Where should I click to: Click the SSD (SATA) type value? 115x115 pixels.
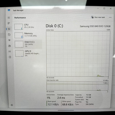click(x=90, y=104)
